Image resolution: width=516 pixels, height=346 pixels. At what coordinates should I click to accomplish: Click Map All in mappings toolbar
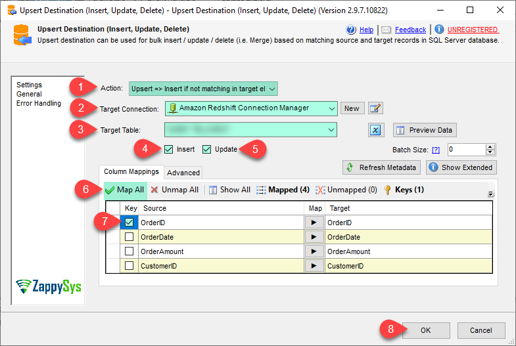(x=126, y=190)
